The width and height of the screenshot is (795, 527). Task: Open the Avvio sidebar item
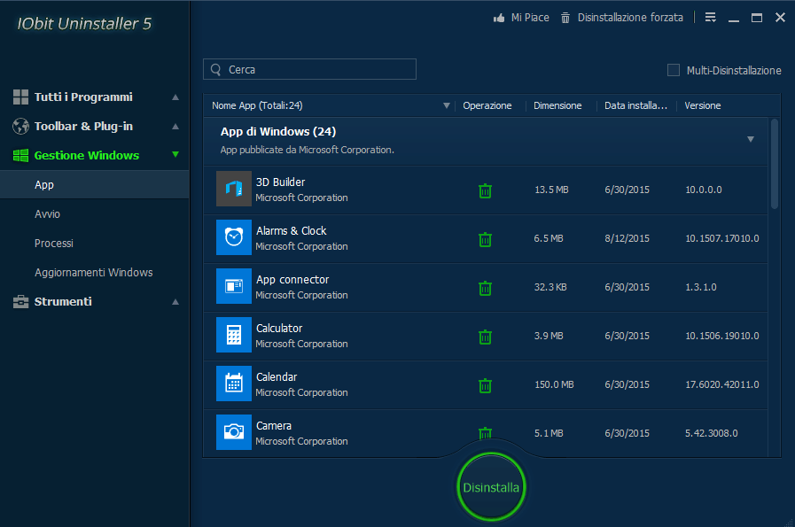[48, 214]
